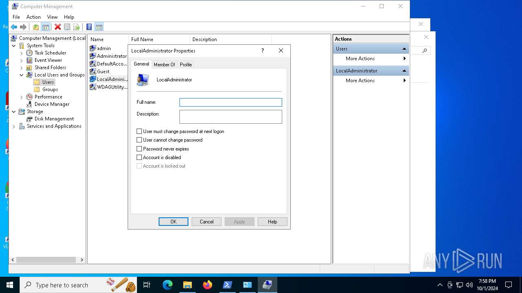Click OK in the properties dialog
The height and width of the screenshot is (293, 522).
[173, 222]
